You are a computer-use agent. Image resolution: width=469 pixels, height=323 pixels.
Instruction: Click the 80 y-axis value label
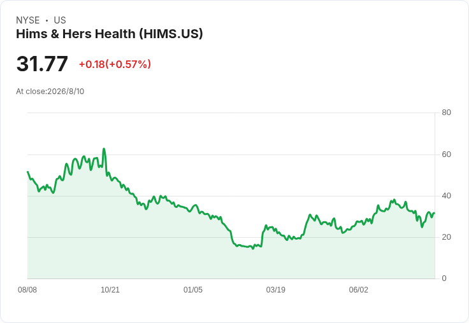[x=446, y=113]
